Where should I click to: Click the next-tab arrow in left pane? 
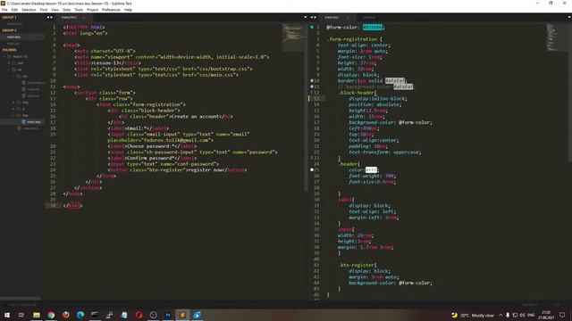pyautogui.click(x=51, y=17)
